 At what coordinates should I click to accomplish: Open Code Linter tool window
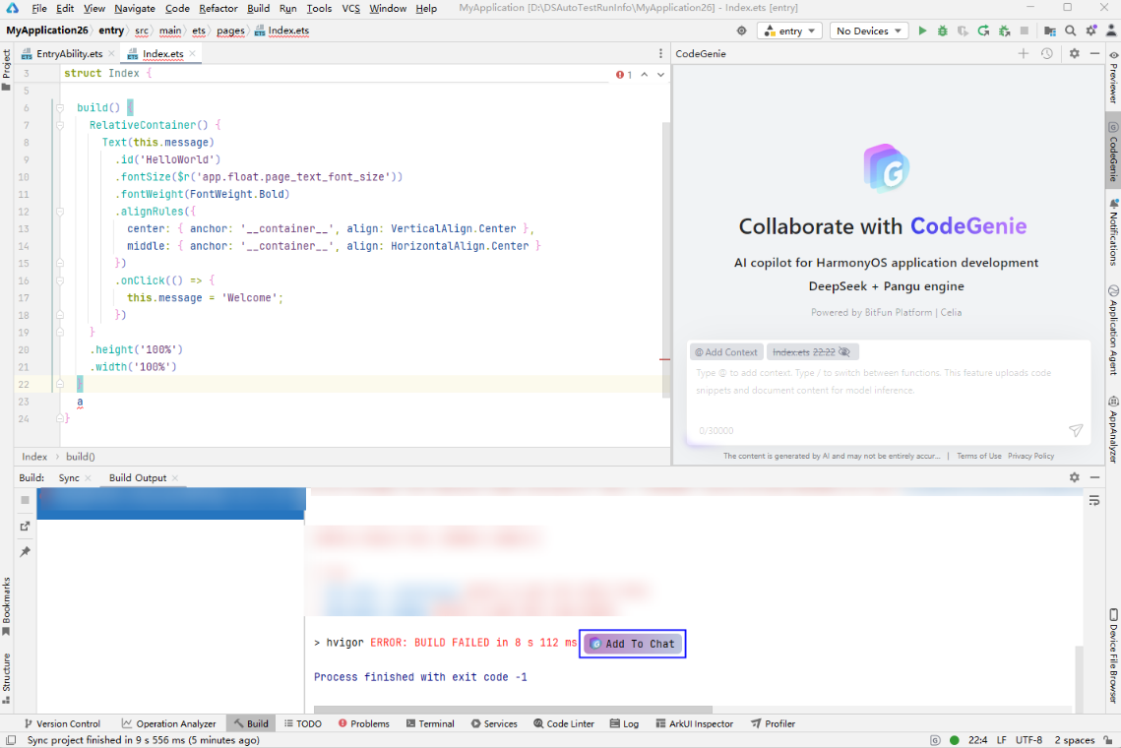(x=563, y=723)
